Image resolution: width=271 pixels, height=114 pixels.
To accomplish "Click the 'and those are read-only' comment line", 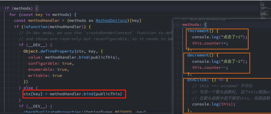I will (x=96, y=39).
